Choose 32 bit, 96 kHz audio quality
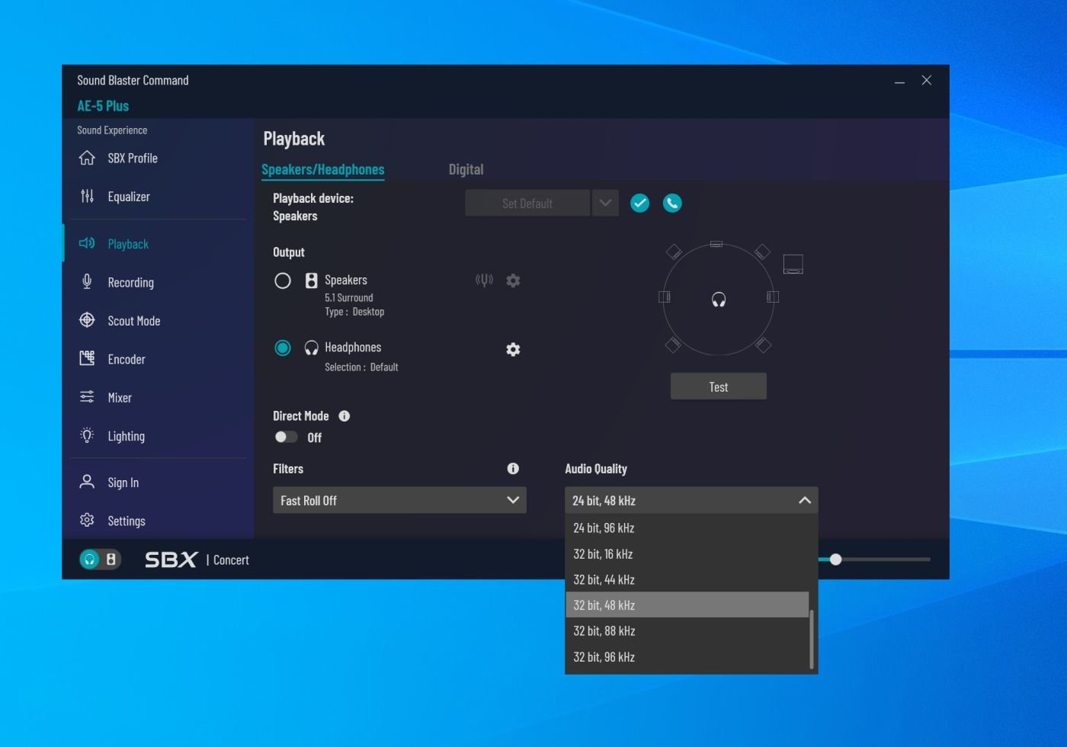The width and height of the screenshot is (1067, 747). point(687,656)
